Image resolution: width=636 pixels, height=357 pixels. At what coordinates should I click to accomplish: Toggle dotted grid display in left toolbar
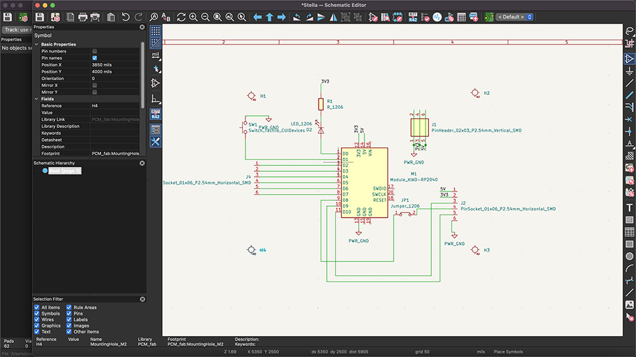click(x=155, y=31)
